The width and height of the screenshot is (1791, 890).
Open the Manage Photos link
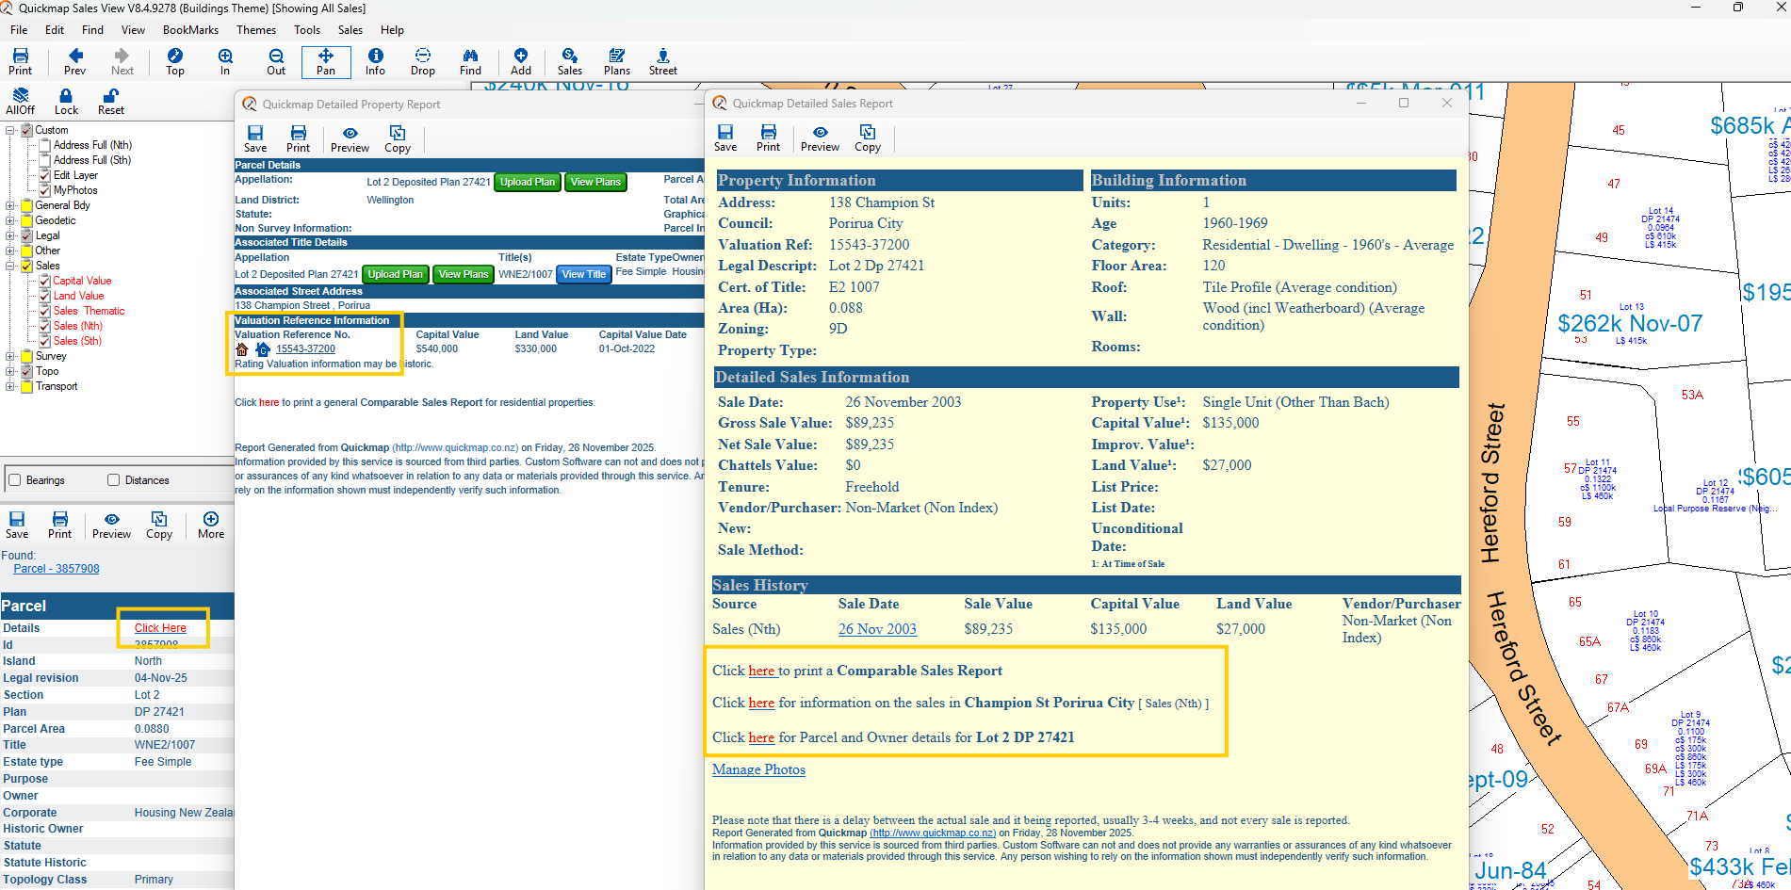pos(758,769)
